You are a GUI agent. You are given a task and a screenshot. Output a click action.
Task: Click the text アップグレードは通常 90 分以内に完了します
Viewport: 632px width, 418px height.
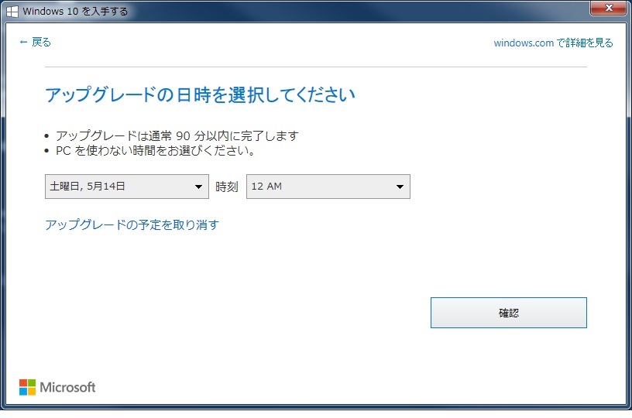pos(177,135)
